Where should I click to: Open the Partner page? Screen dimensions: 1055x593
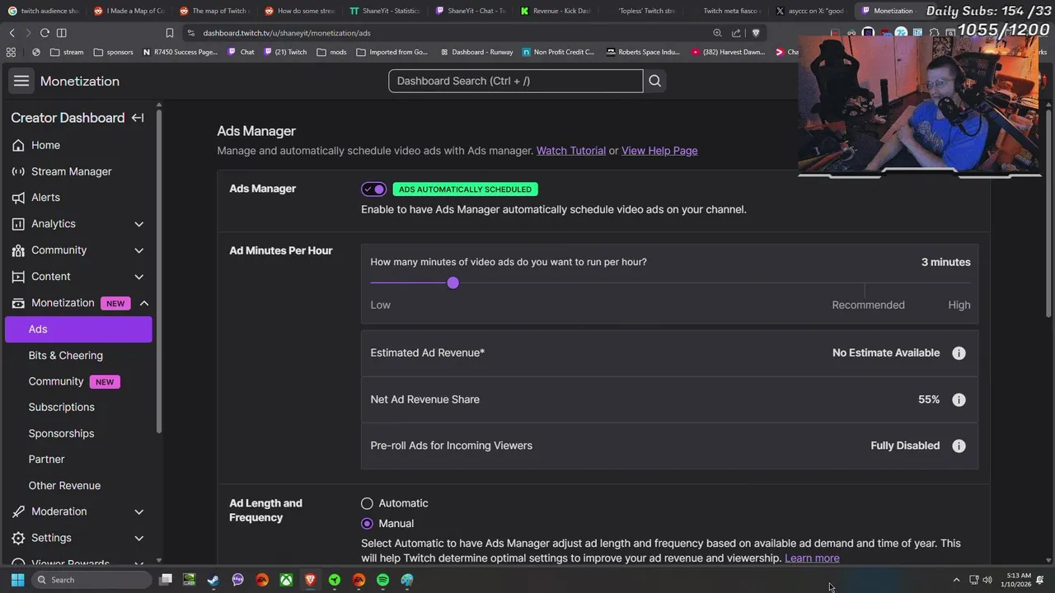click(46, 460)
